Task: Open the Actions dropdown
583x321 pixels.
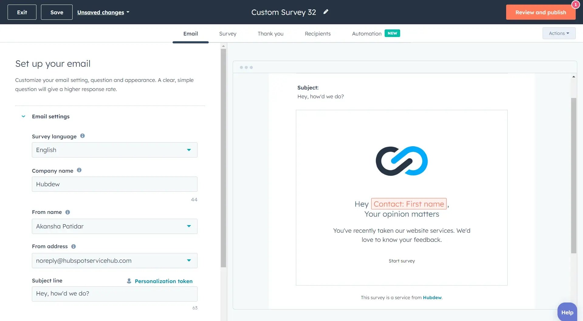Action: pos(559,33)
